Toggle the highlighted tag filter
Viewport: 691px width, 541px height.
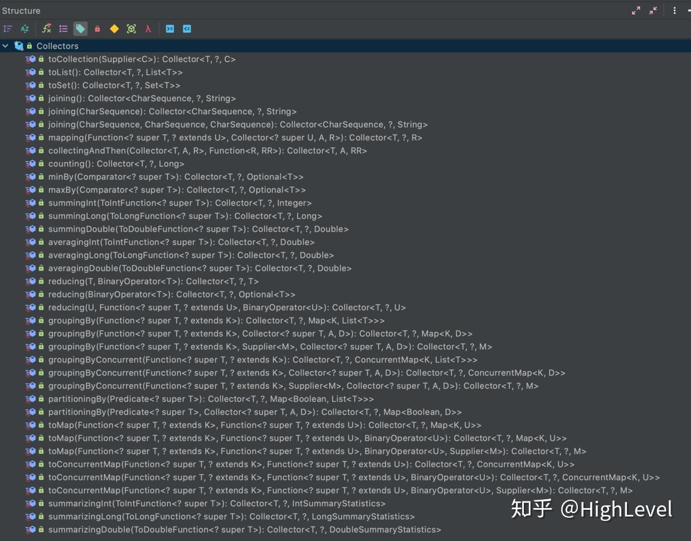click(80, 28)
